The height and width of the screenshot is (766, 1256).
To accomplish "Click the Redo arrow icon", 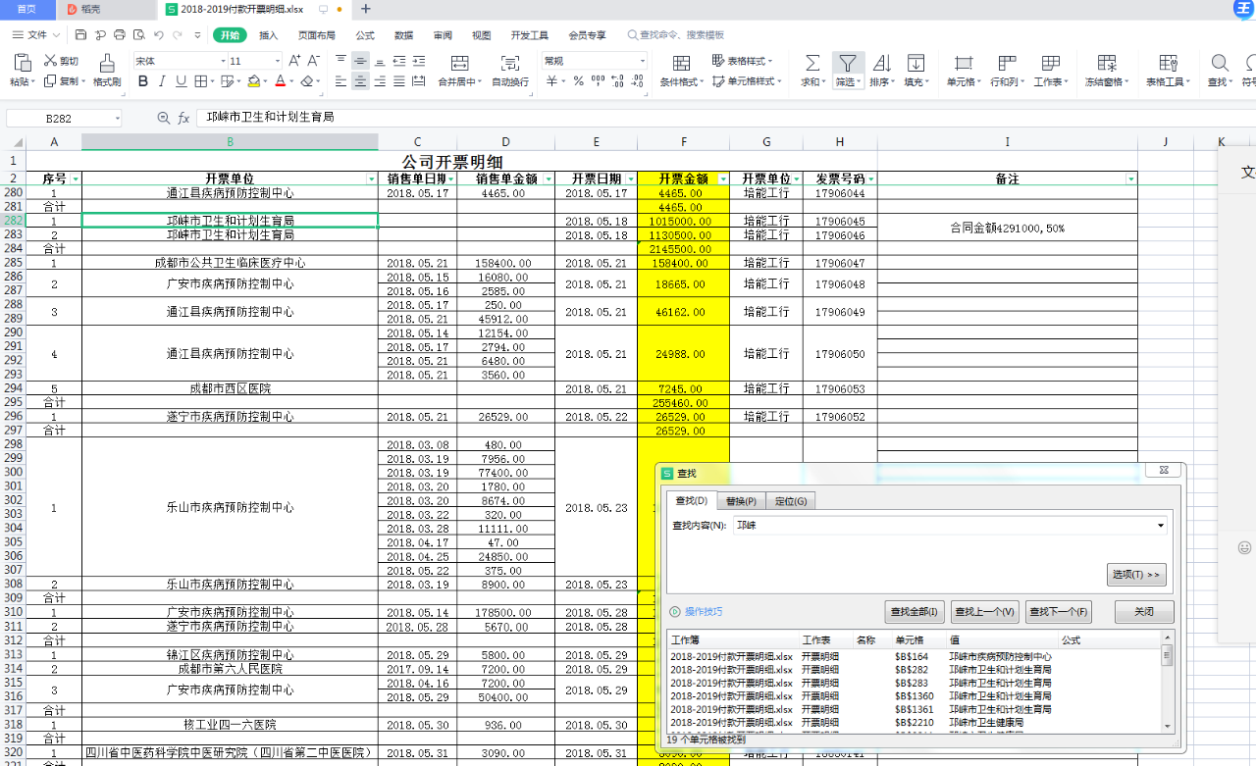I will click(x=178, y=35).
